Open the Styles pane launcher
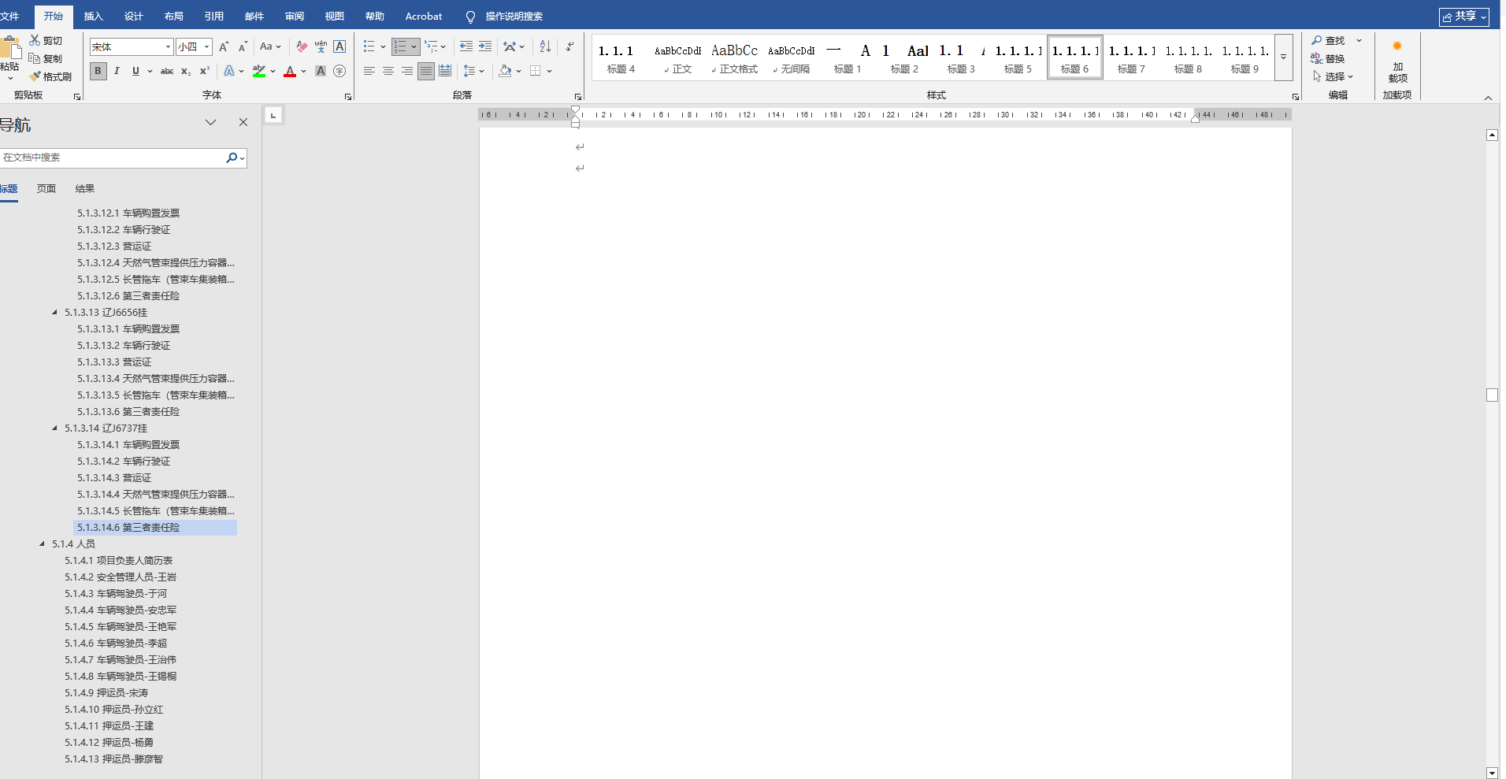Viewport: 1506px width, 779px height. tap(1296, 96)
